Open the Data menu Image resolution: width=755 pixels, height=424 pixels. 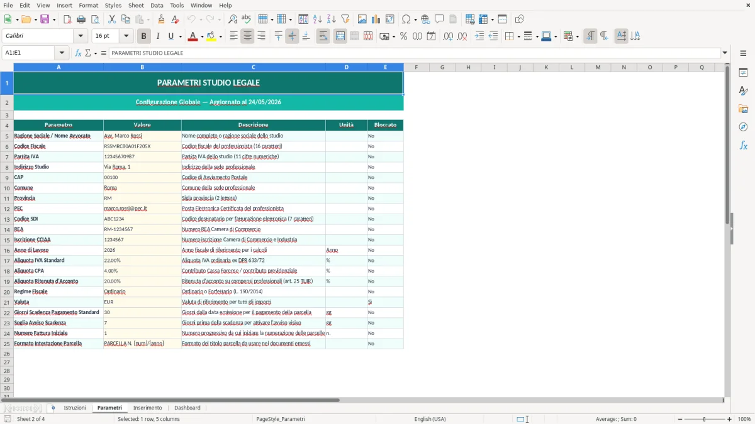pos(157,5)
